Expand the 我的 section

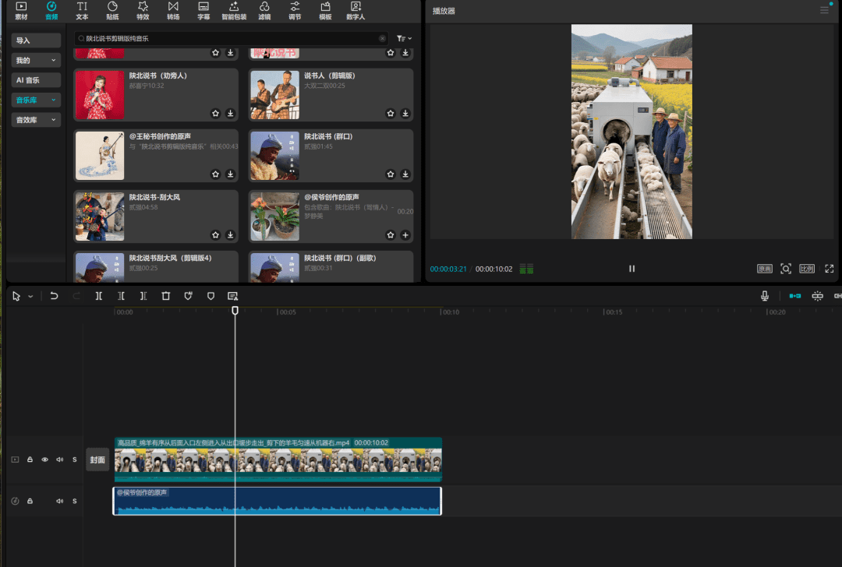point(36,60)
